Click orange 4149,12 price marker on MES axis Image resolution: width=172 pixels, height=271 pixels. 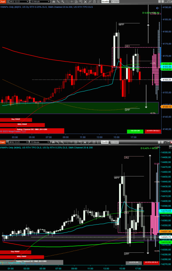pyautogui.click(x=166, y=107)
